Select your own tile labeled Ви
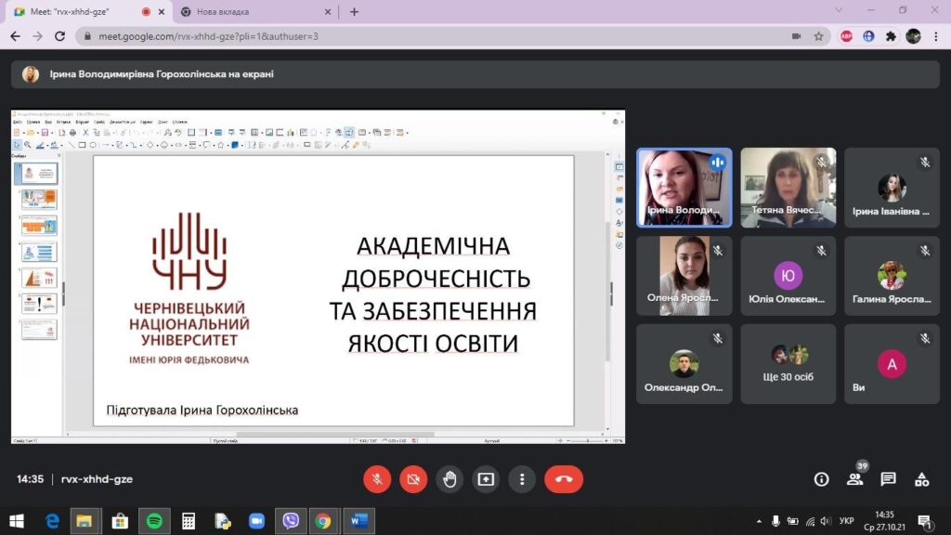 point(892,364)
